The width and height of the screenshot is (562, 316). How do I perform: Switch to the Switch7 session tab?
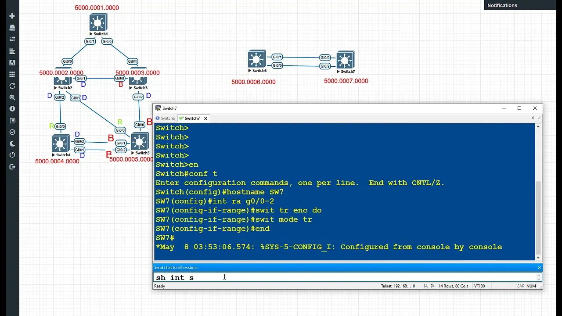pos(192,118)
